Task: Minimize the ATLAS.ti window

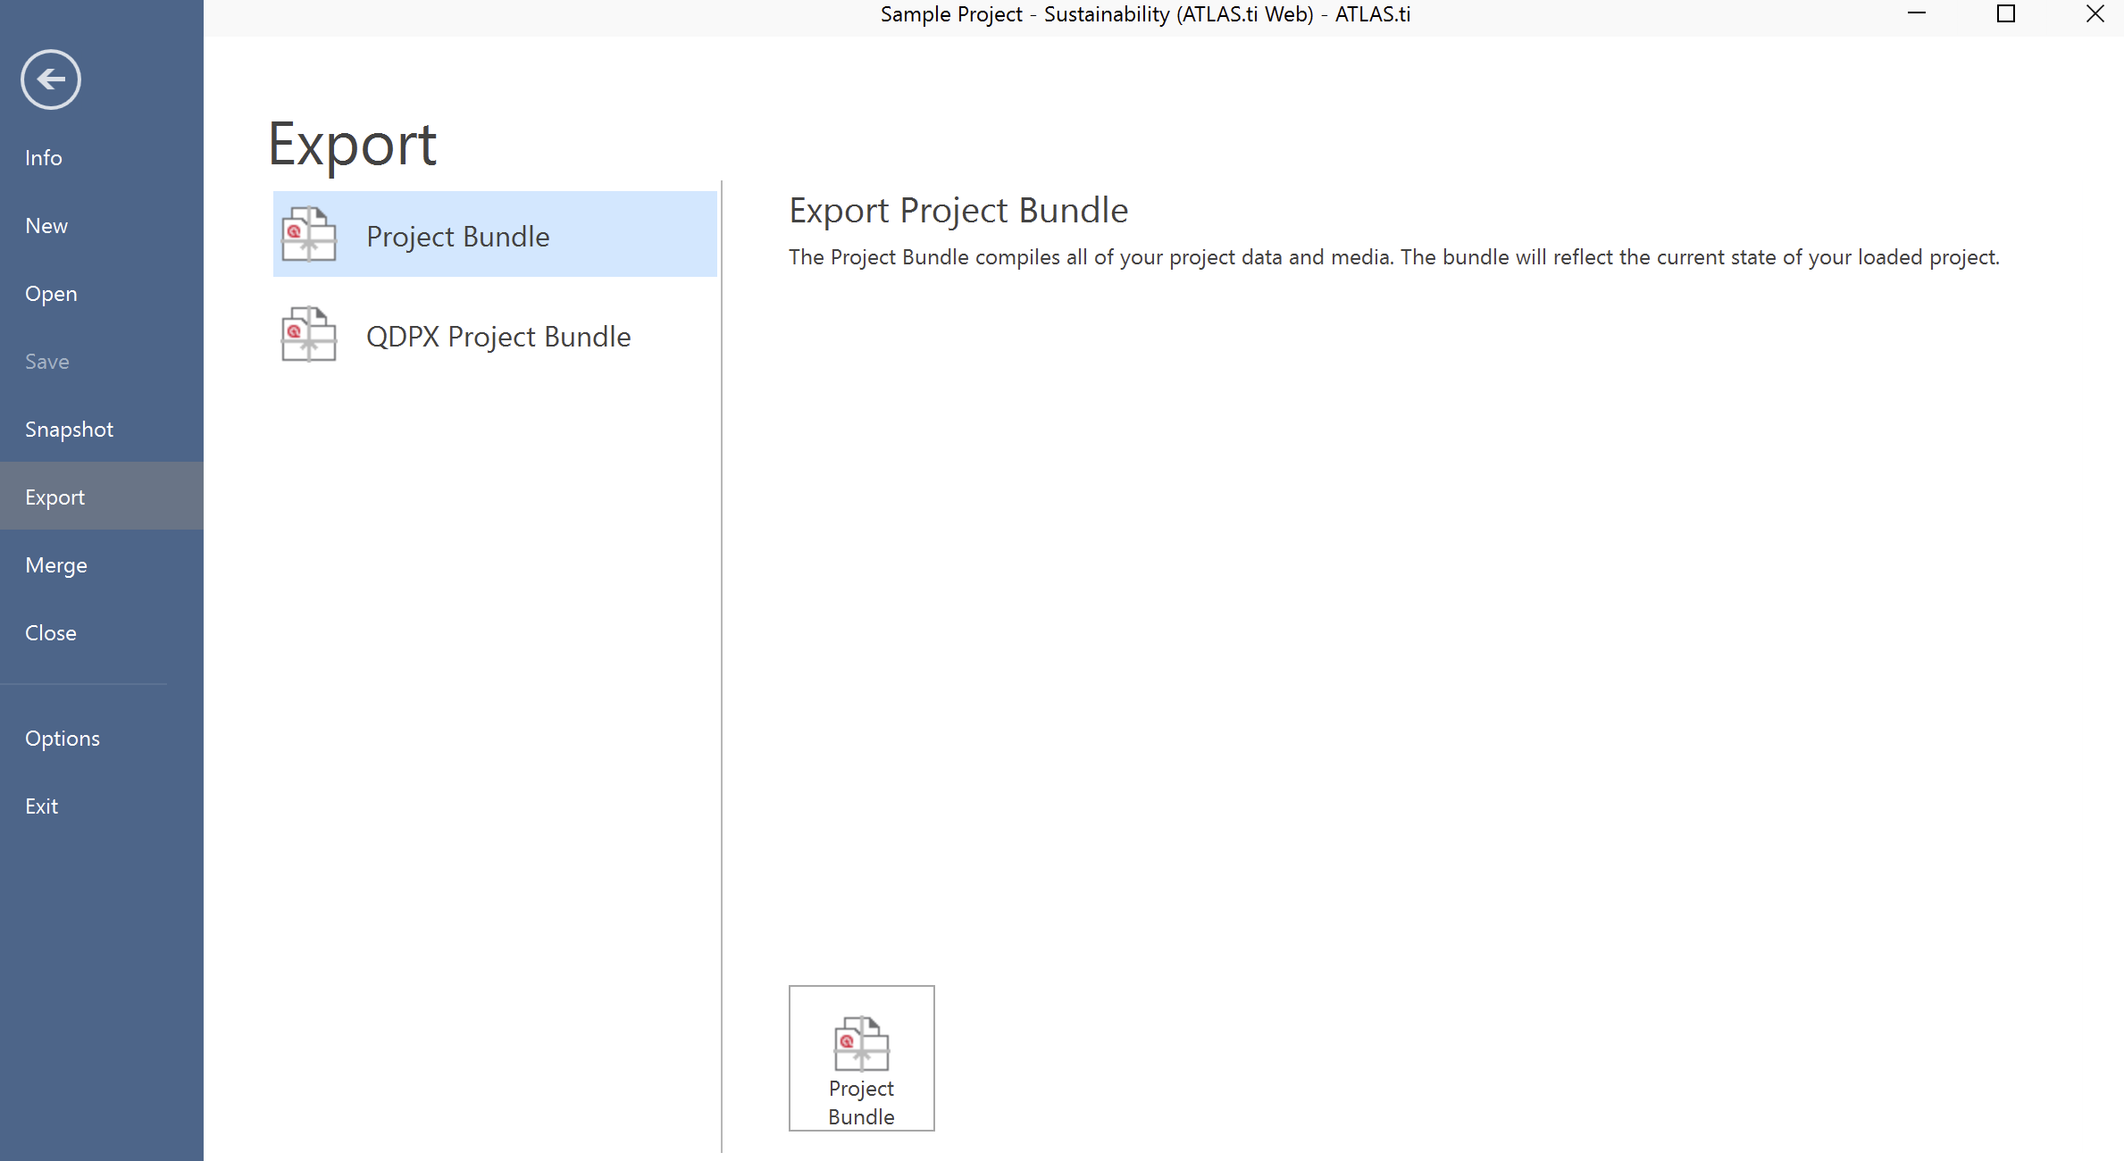Action: 1916,14
